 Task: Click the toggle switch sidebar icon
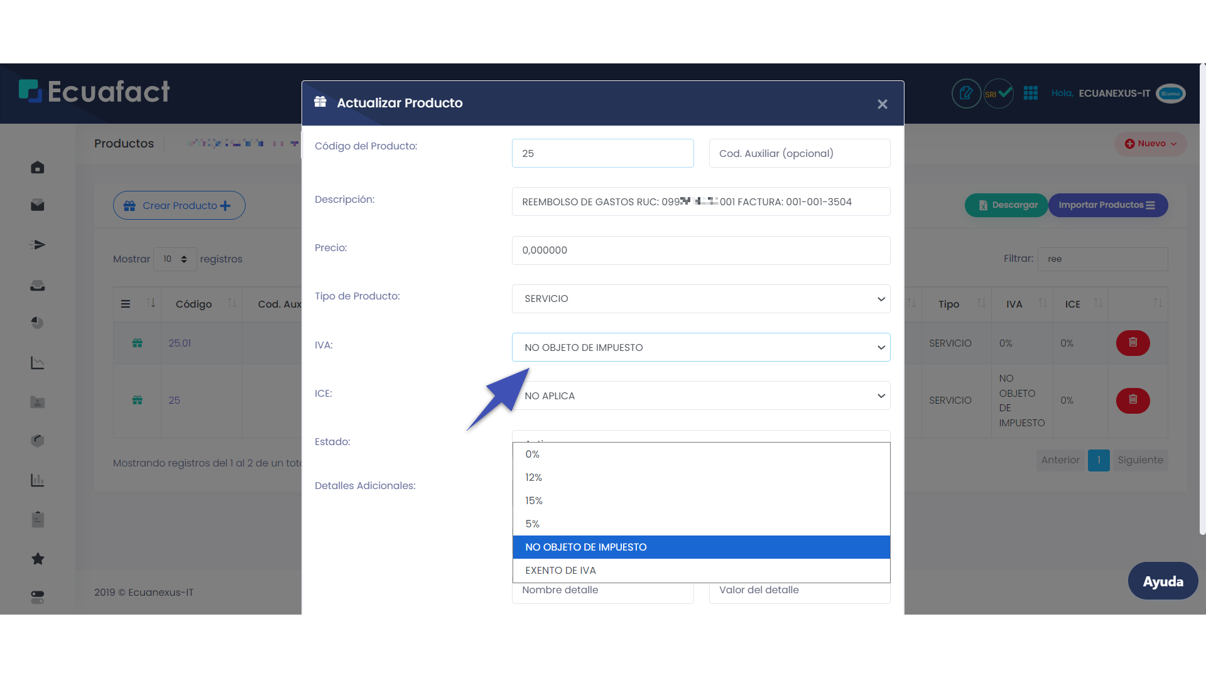(x=38, y=597)
